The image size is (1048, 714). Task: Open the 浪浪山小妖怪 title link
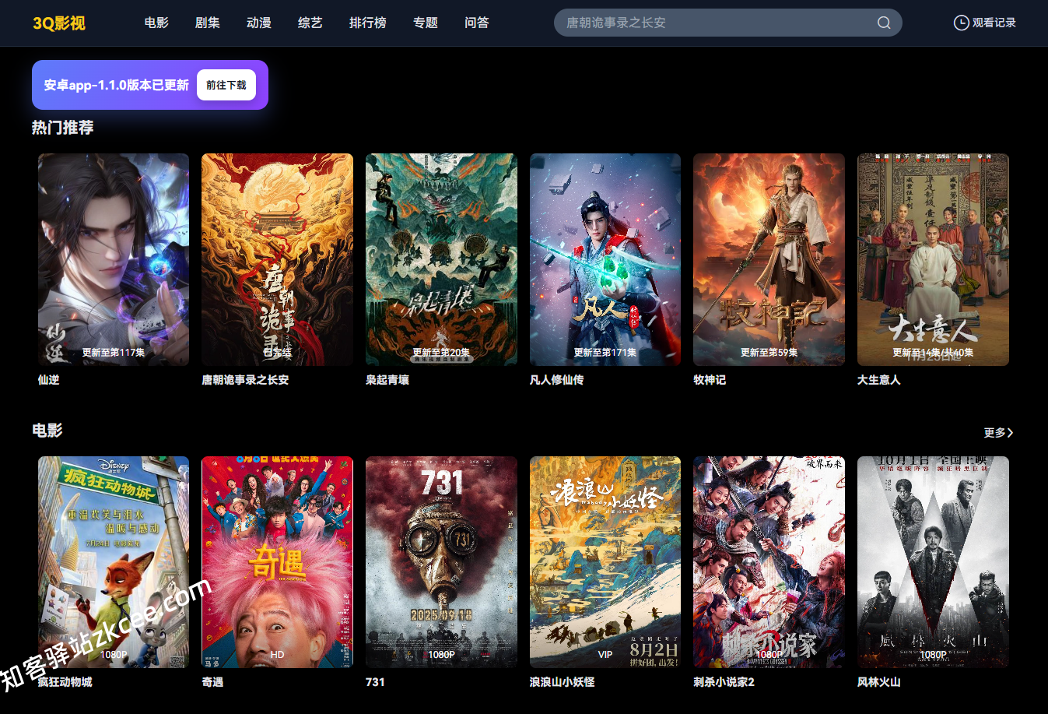click(562, 682)
